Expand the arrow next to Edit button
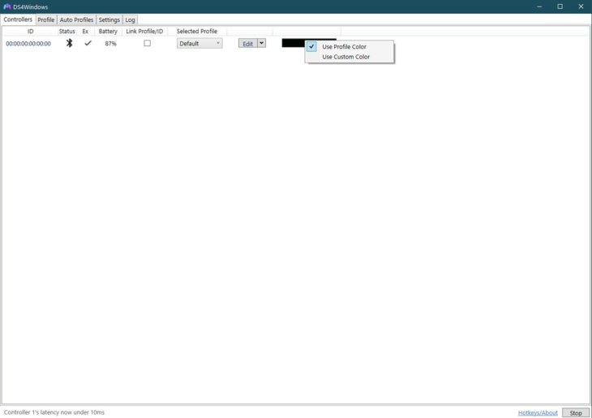The height and width of the screenshot is (418, 592). (262, 43)
